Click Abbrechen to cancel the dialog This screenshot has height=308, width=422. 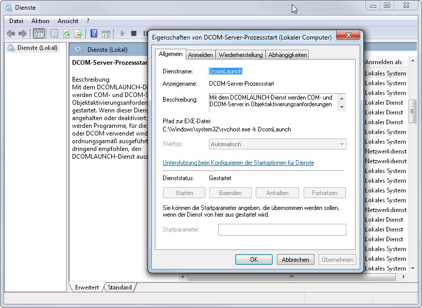pyautogui.click(x=295, y=260)
